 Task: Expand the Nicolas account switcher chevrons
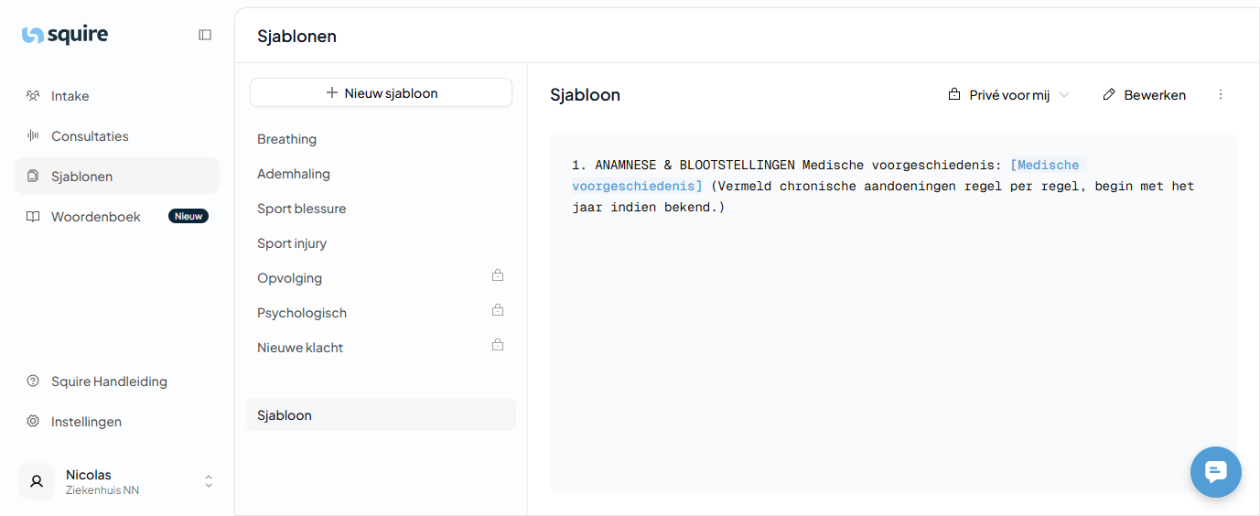209,481
